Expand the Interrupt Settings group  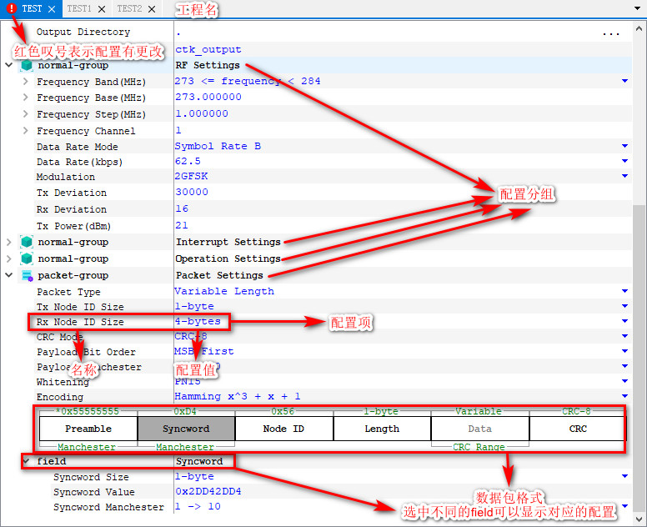pyautogui.click(x=9, y=242)
